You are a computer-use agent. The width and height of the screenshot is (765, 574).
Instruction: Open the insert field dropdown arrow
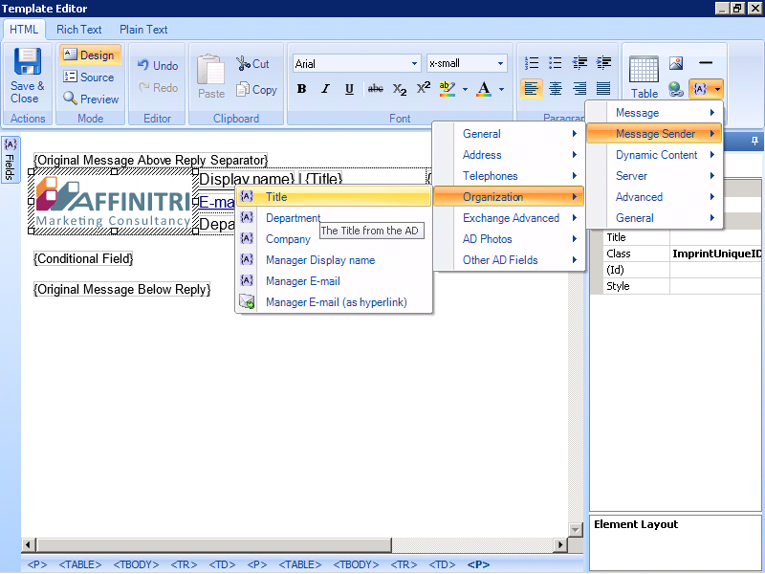click(x=717, y=89)
